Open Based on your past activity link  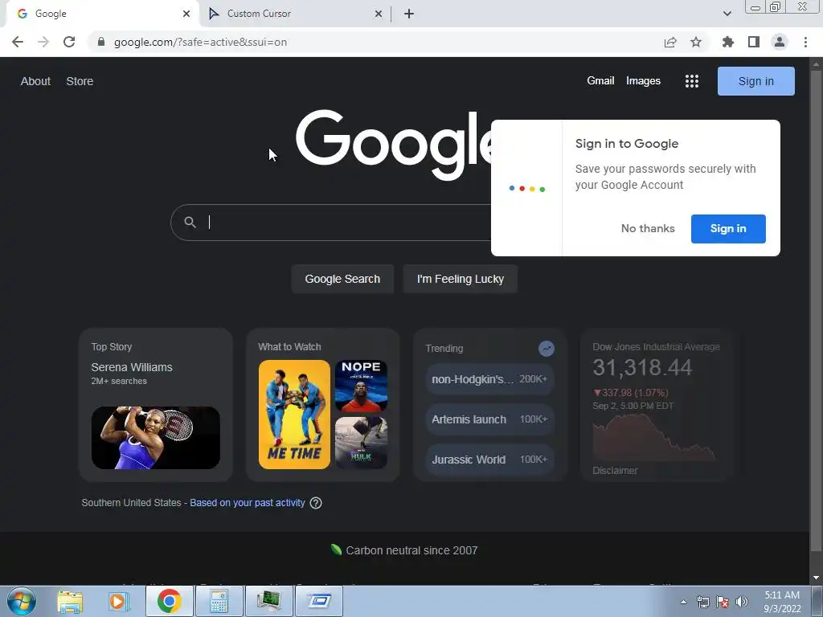248,503
